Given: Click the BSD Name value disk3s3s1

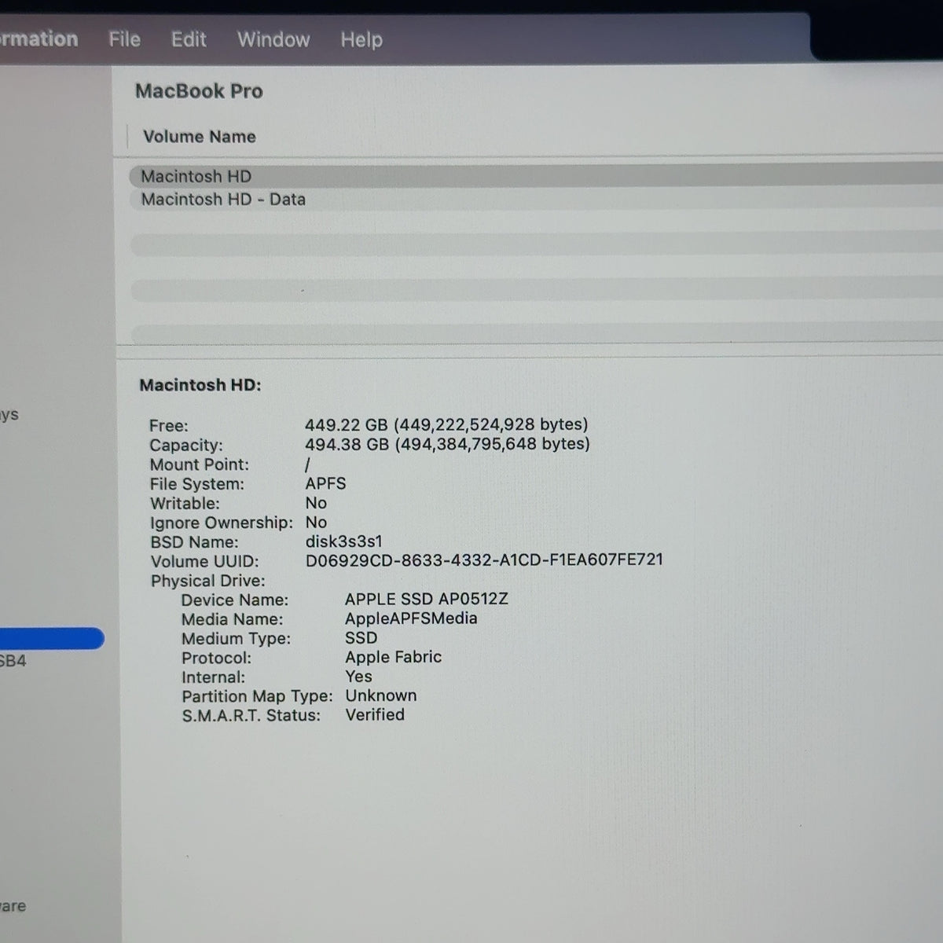Looking at the screenshot, I should point(343,541).
